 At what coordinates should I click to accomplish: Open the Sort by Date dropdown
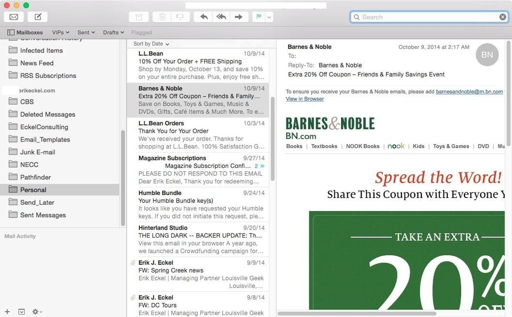151,43
